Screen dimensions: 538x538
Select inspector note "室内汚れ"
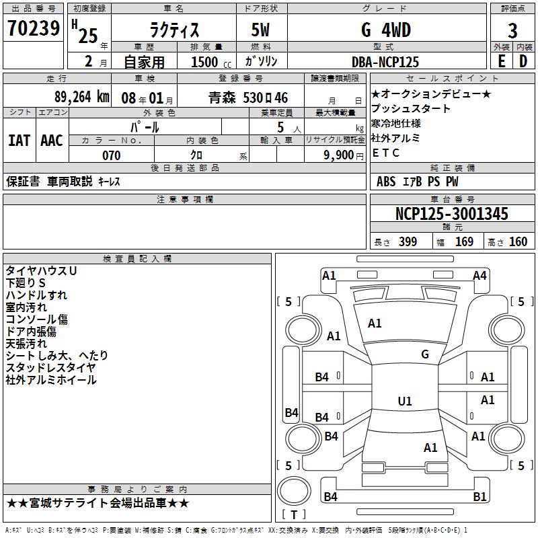point(26,307)
